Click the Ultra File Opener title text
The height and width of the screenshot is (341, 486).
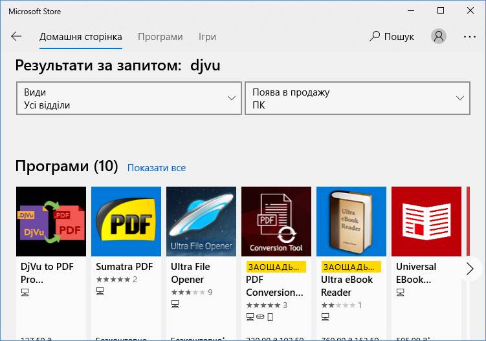pyautogui.click(x=190, y=273)
